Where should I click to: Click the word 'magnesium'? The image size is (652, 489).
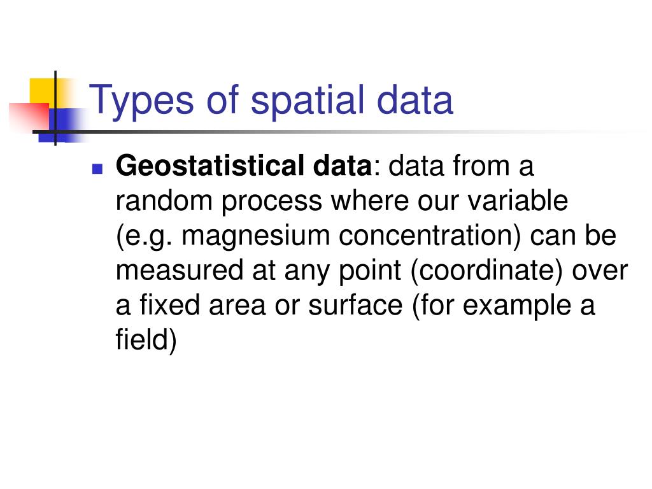pos(256,236)
